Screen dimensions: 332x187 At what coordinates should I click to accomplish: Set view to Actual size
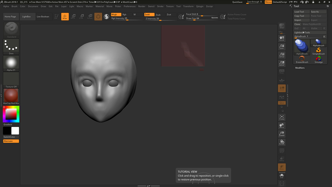point(282,55)
